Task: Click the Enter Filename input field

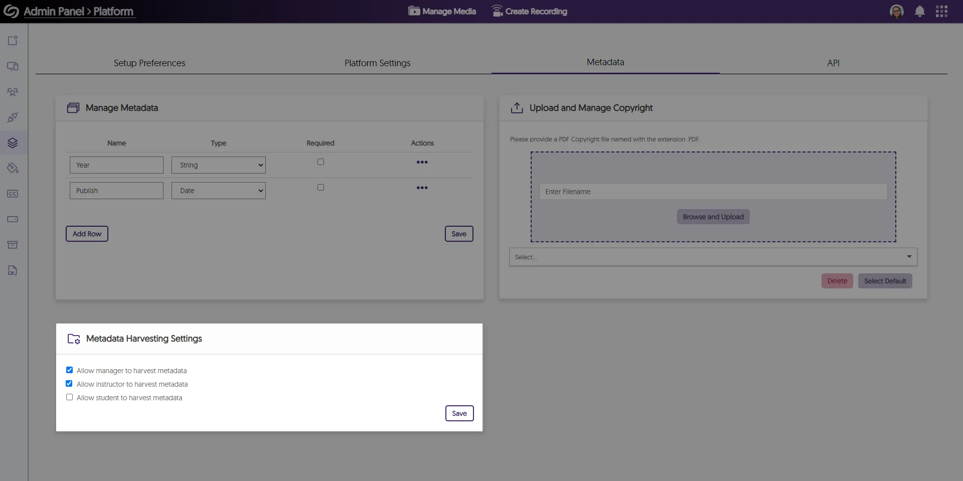Action: (x=713, y=191)
